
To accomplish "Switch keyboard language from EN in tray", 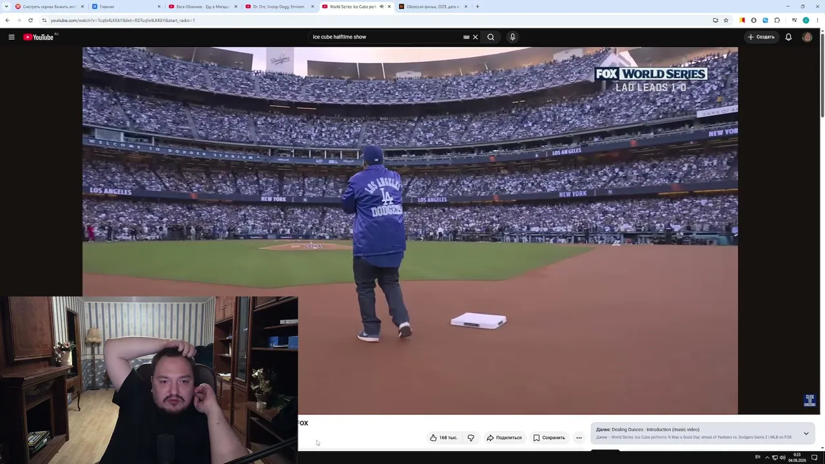I will 757,457.
